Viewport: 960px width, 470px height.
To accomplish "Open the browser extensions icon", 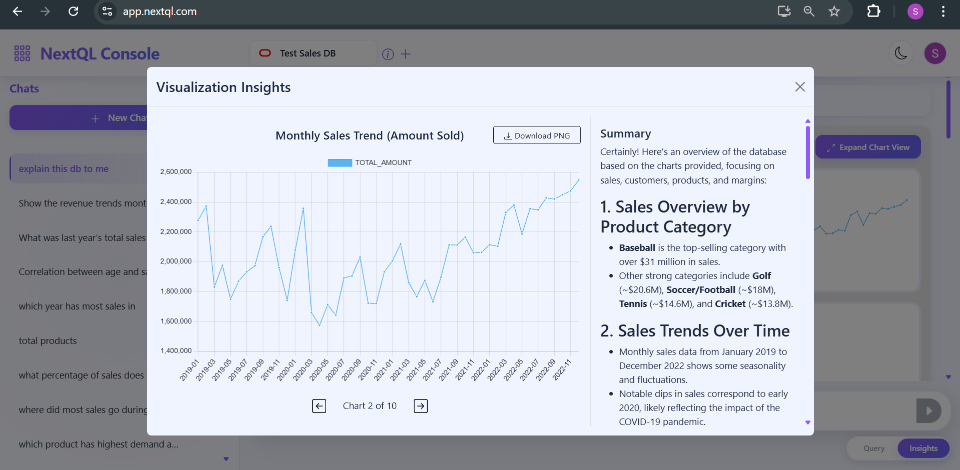I will tap(873, 11).
